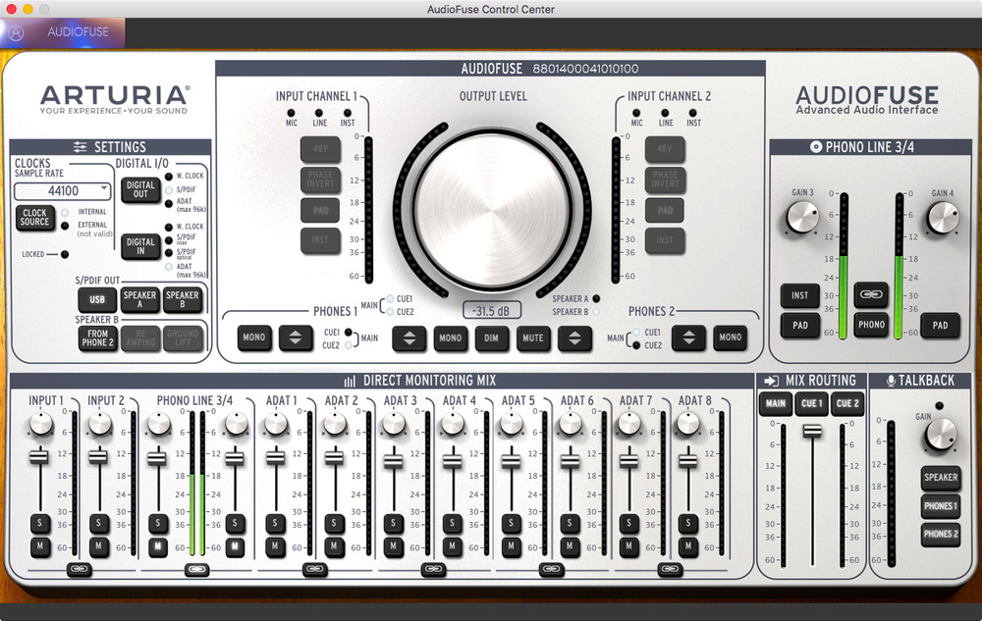Image resolution: width=982 pixels, height=621 pixels.
Task: Click the Speaker A/B selector arrows
Action: point(574,338)
